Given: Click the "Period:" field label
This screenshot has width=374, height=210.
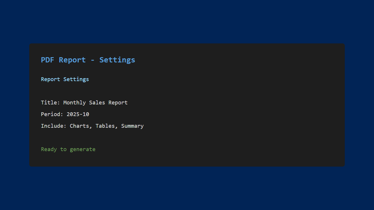Looking at the screenshot, I should click(x=52, y=114).
